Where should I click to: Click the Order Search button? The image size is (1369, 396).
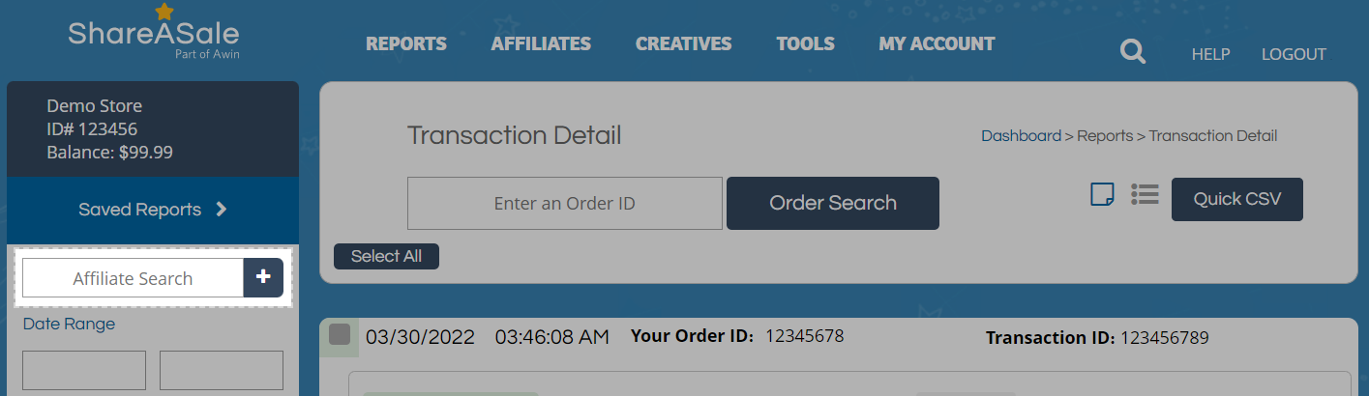pos(832,203)
